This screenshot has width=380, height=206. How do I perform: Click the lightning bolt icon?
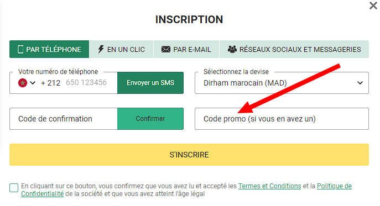pyautogui.click(x=101, y=49)
